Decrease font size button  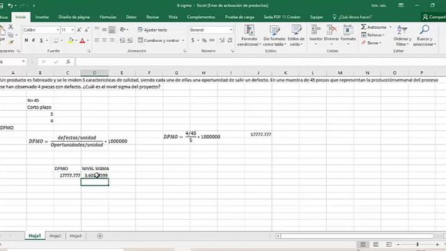click(x=86, y=30)
